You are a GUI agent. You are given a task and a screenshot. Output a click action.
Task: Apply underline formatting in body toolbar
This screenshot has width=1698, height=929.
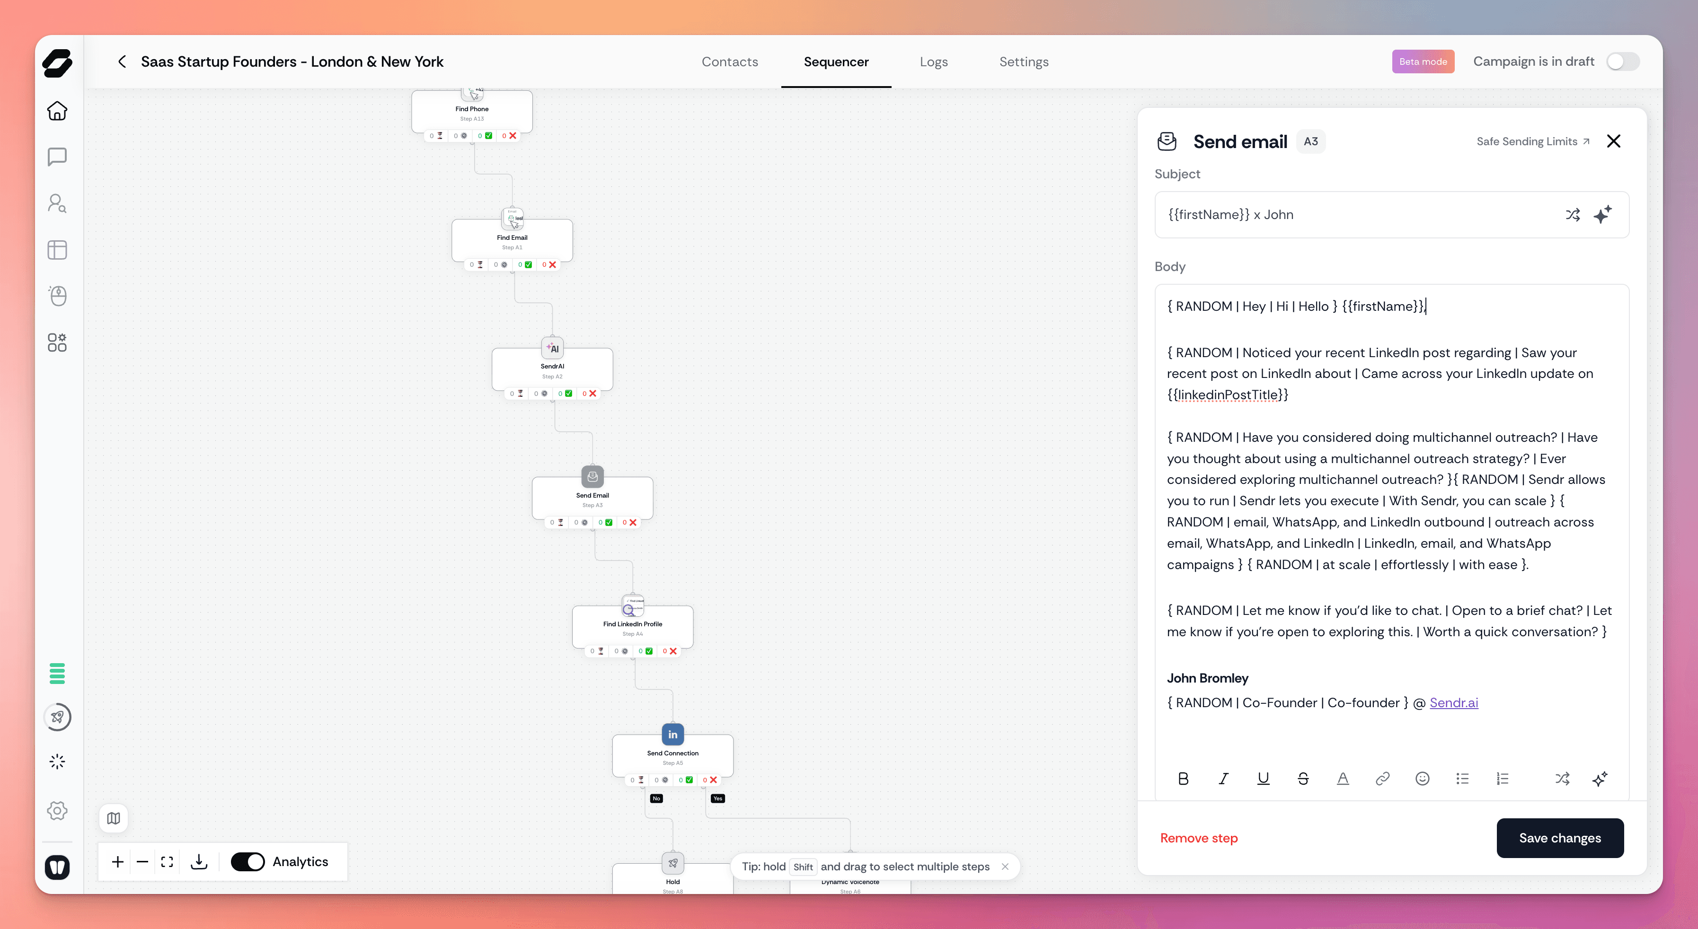click(x=1263, y=779)
